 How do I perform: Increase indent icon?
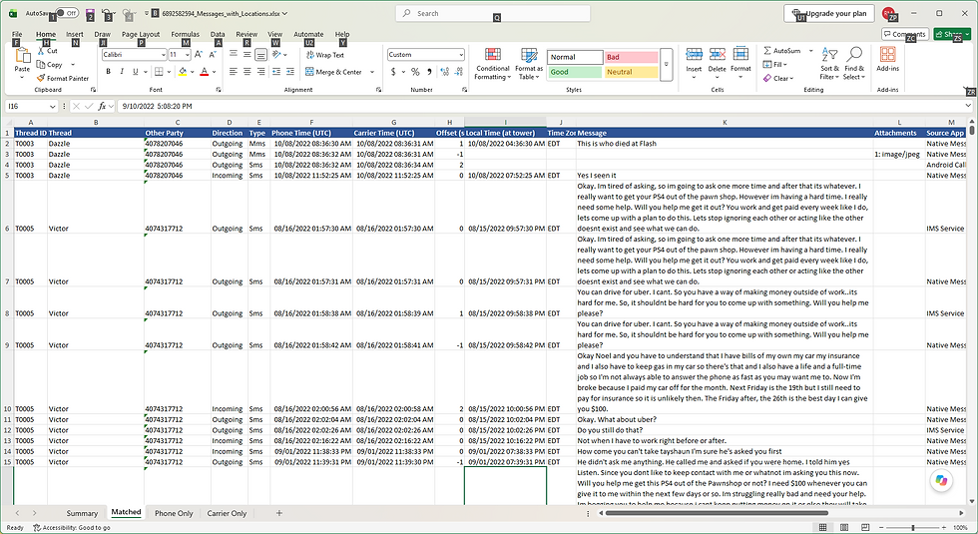(x=290, y=72)
